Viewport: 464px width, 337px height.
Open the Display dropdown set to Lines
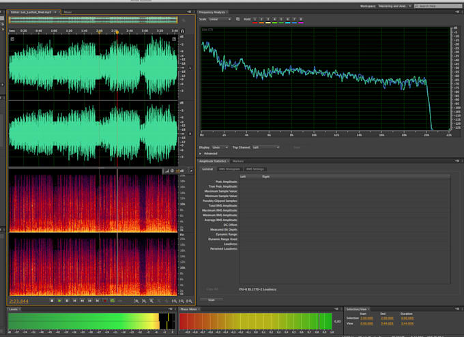pos(220,147)
